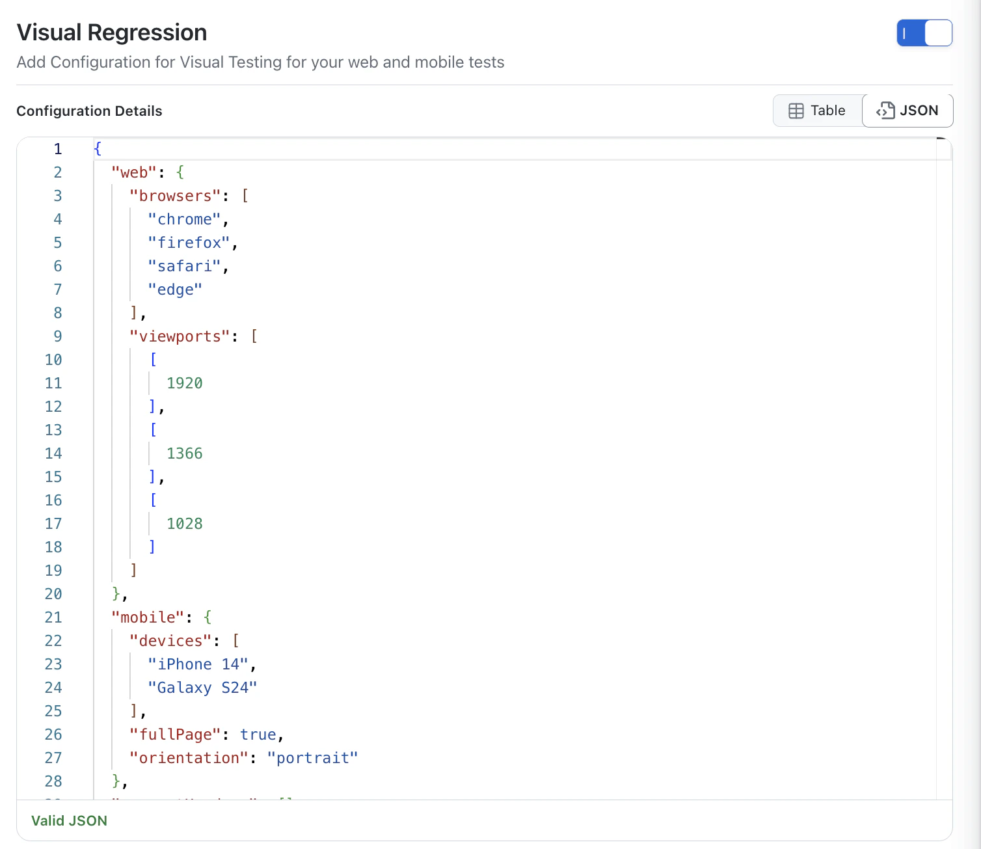Click line number 28 in the gutter
The image size is (981, 849).
[x=53, y=781]
